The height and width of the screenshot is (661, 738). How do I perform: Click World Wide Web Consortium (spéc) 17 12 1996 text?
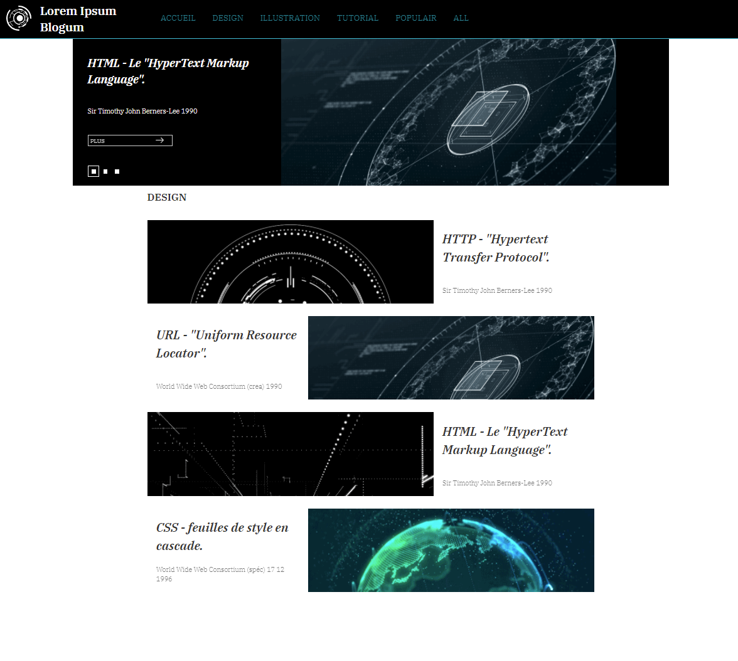coord(220,574)
